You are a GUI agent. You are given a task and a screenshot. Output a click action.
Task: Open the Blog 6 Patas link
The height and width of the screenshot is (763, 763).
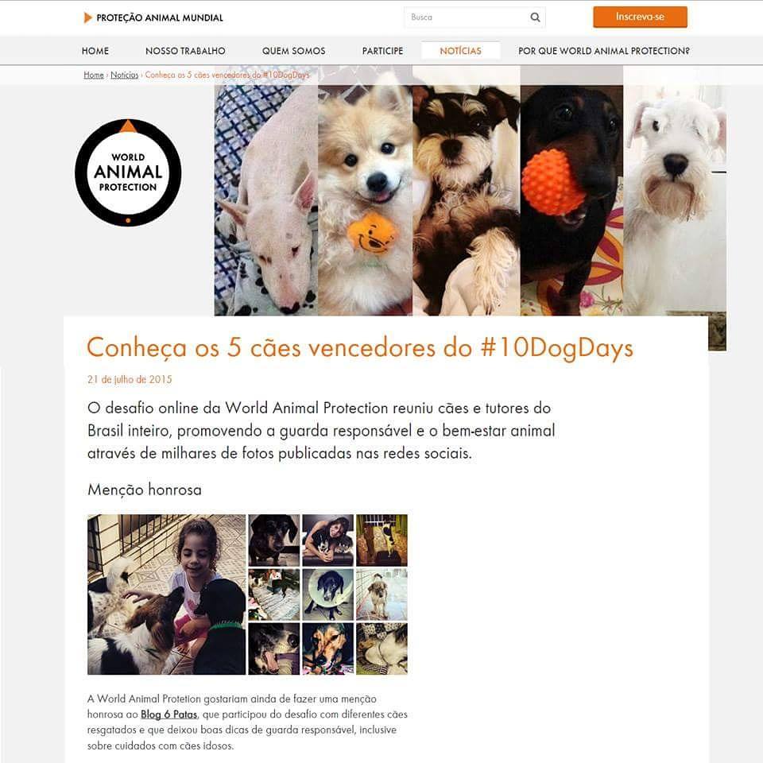168,715
